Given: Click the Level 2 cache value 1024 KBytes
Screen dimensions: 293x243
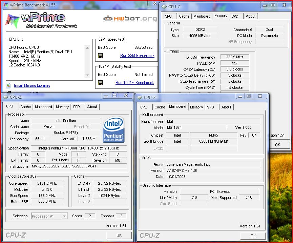Looking at the screenshot, I should pos(110,196).
